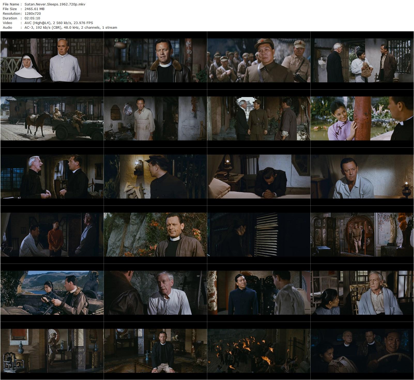Select the thumbnail of the man kneeling at the bed
The image size is (414, 380).
259,177
